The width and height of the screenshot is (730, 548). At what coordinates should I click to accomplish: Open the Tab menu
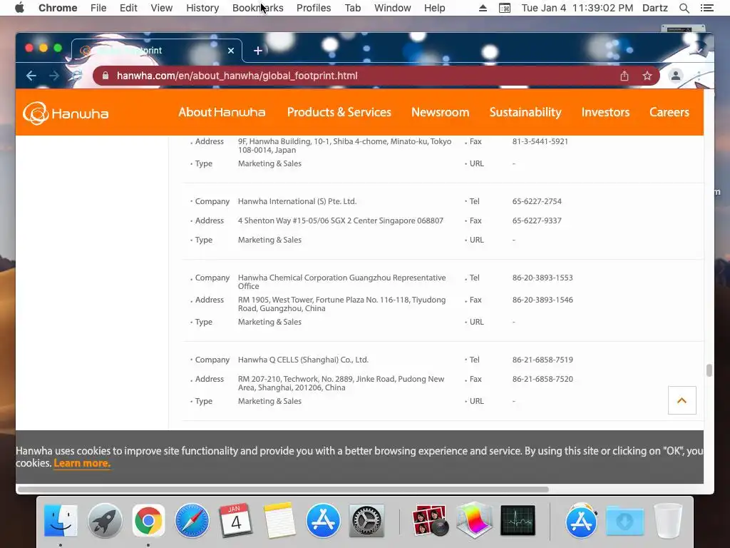click(352, 8)
